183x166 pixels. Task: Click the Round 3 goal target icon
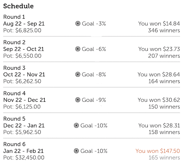coord(78,74)
